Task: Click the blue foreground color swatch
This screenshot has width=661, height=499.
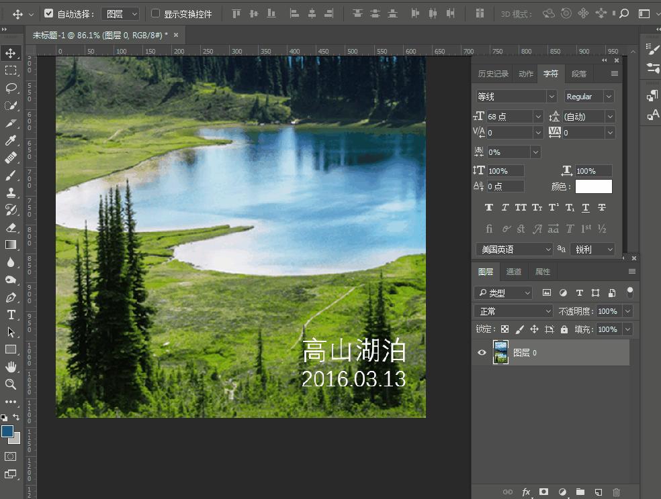Action: pyautogui.click(x=7, y=432)
